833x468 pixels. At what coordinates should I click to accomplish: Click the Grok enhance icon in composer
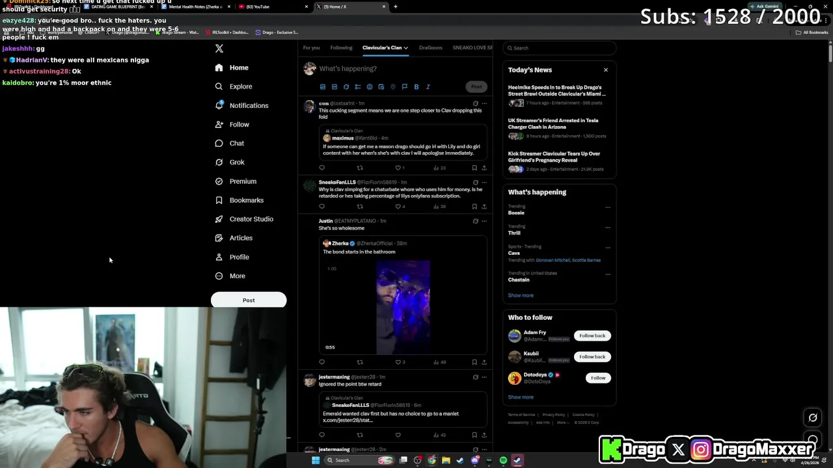[346, 86]
